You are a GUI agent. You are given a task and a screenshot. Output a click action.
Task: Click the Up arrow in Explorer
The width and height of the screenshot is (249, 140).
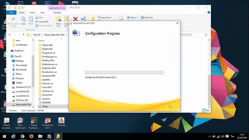23,35
